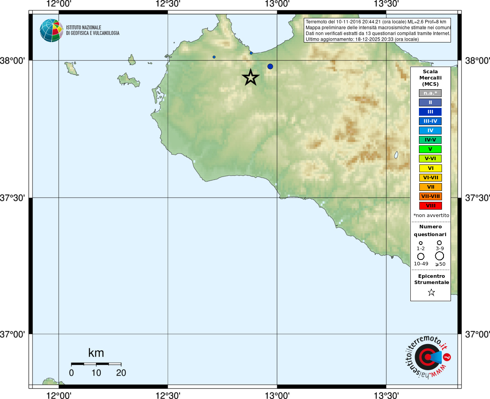Click the top 12°30' longitude label
The image size is (490, 399).
168,4
